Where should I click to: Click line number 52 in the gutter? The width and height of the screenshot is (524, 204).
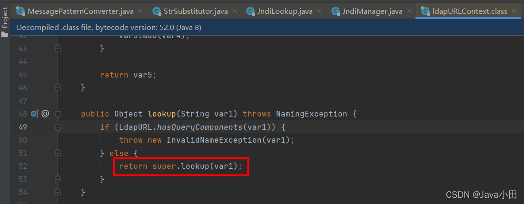[x=22, y=166]
